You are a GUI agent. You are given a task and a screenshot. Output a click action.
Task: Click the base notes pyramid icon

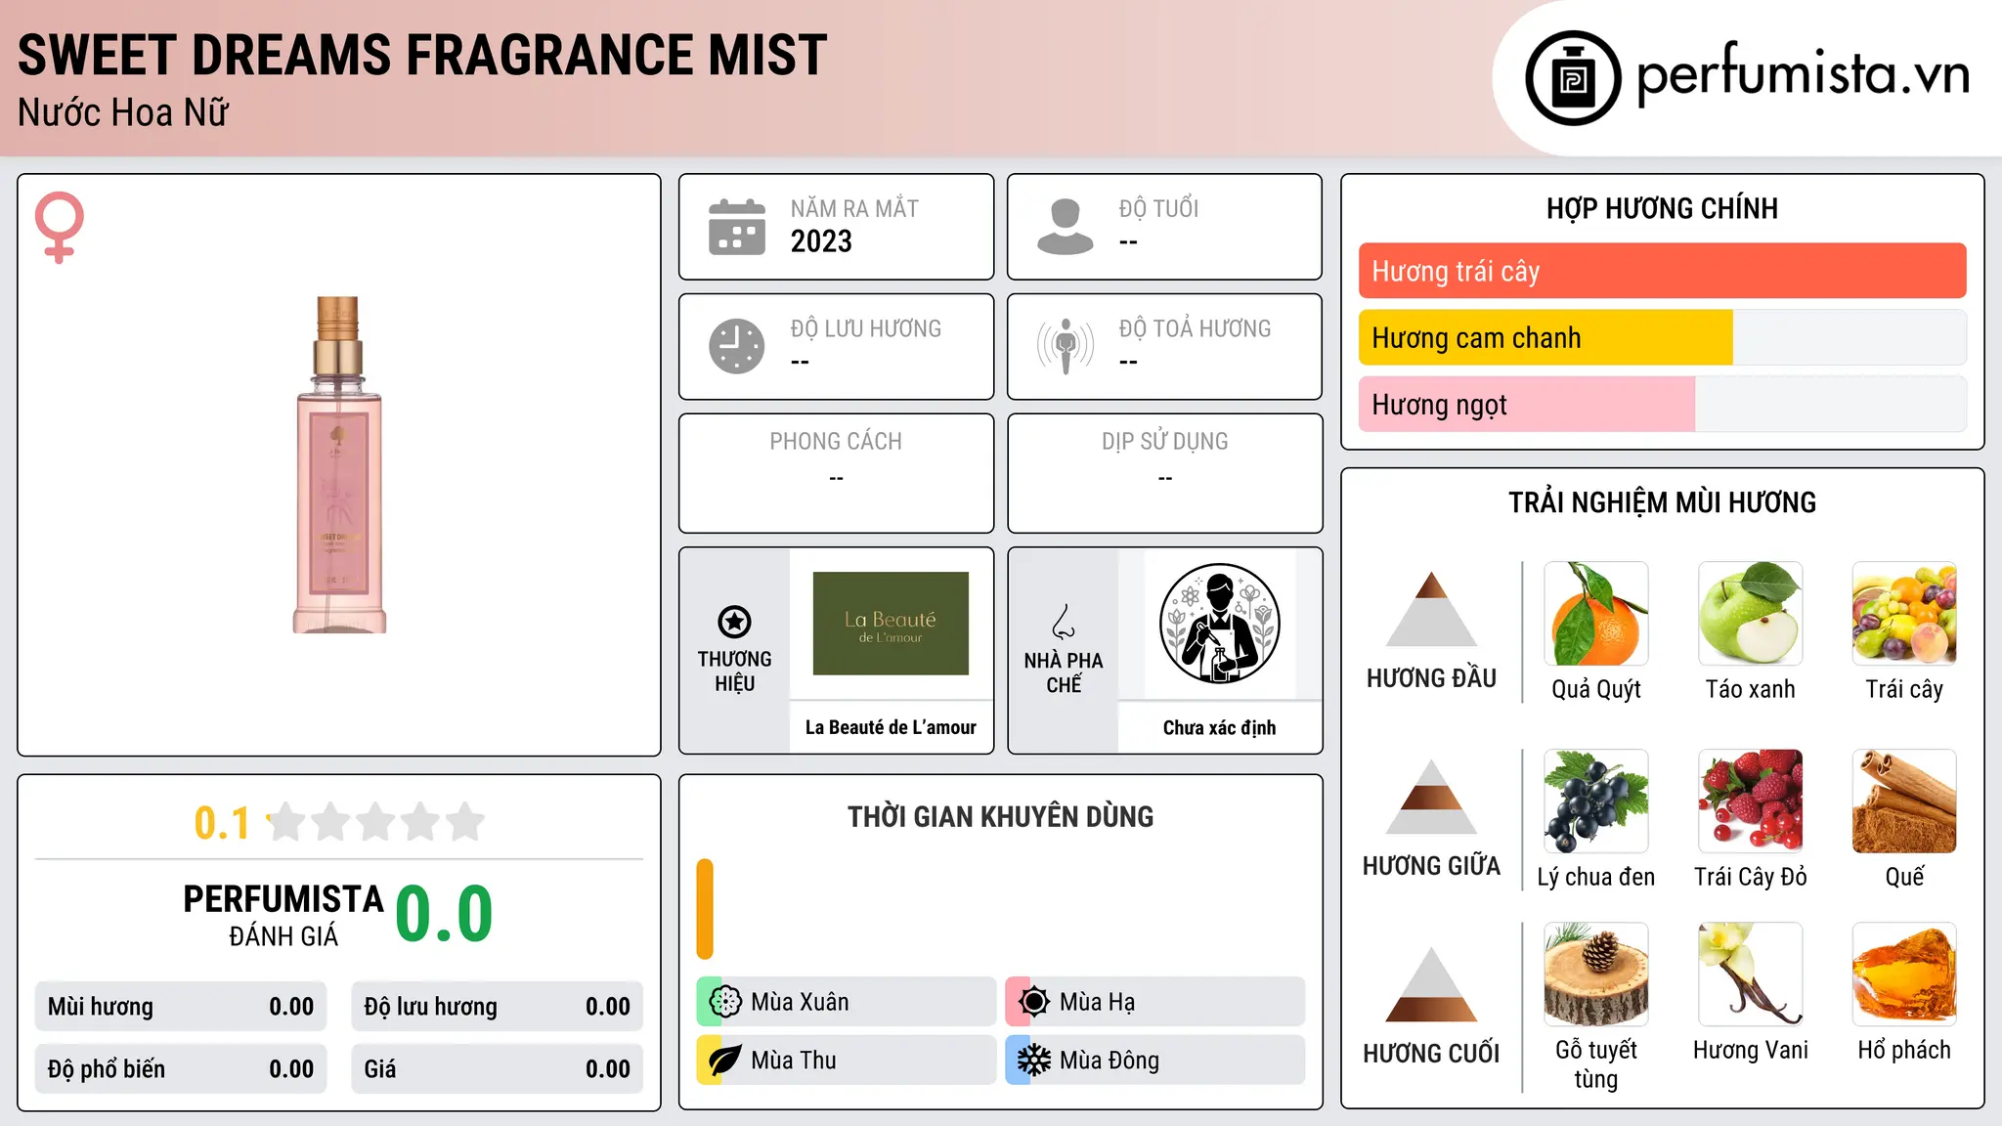(x=1431, y=984)
